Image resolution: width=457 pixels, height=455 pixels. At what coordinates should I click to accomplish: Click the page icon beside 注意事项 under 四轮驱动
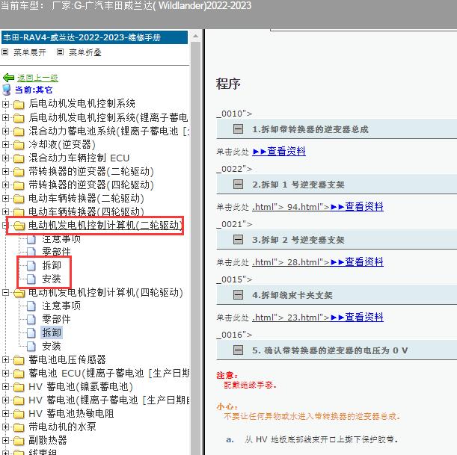click(31, 306)
